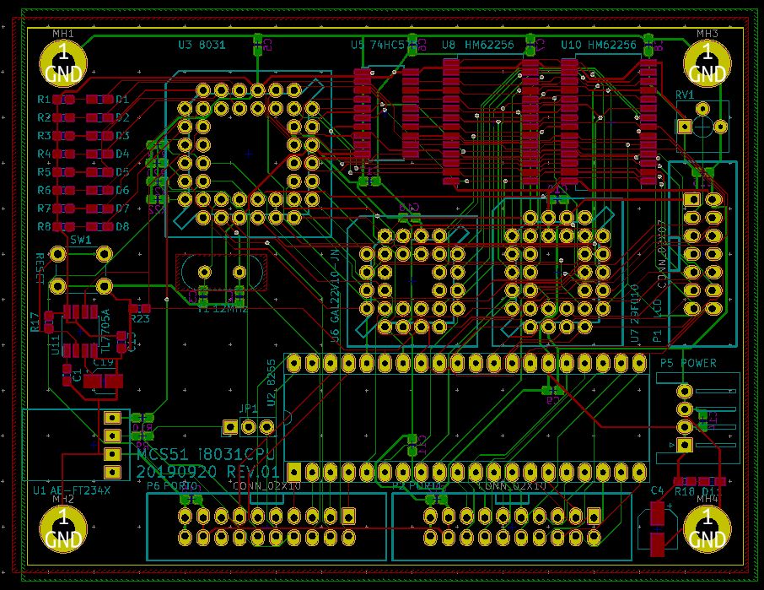Screen dimensions: 764x590
Task: Select the MH2 GND mounting hole
Action: [63, 528]
